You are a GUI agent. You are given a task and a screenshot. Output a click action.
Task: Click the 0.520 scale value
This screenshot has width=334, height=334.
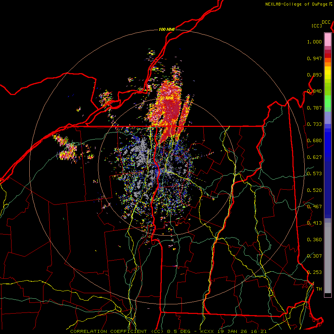tap(314, 190)
